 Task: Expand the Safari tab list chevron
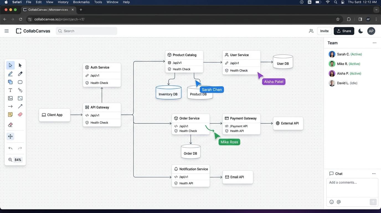click(376, 10)
